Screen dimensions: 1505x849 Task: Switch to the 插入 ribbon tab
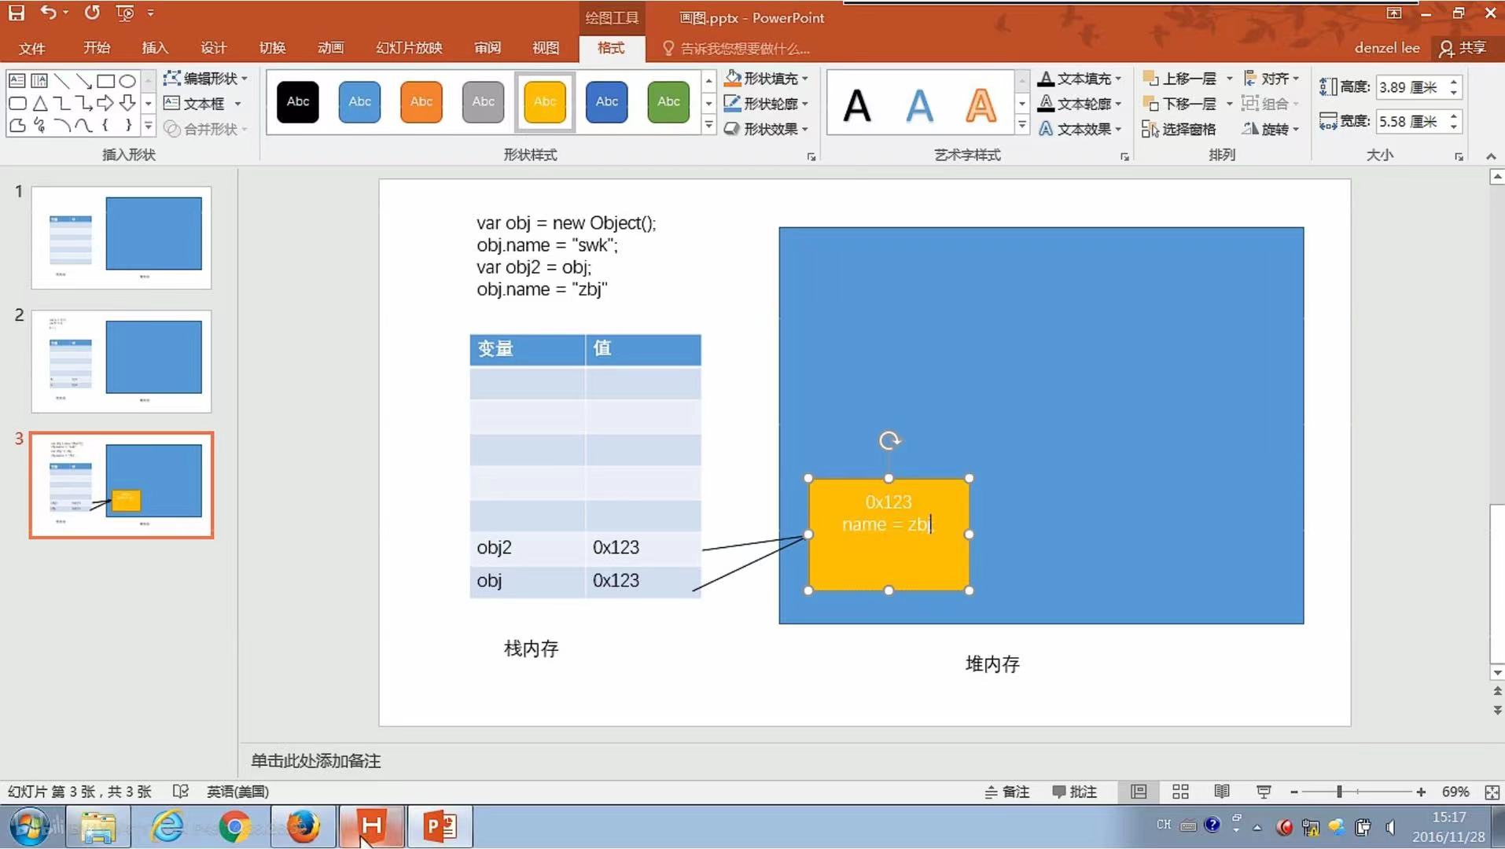click(x=154, y=48)
